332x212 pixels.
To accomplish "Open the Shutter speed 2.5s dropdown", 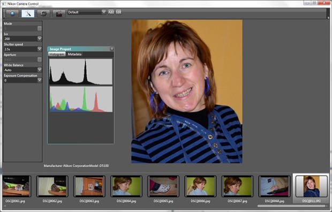I will tap(23, 49).
